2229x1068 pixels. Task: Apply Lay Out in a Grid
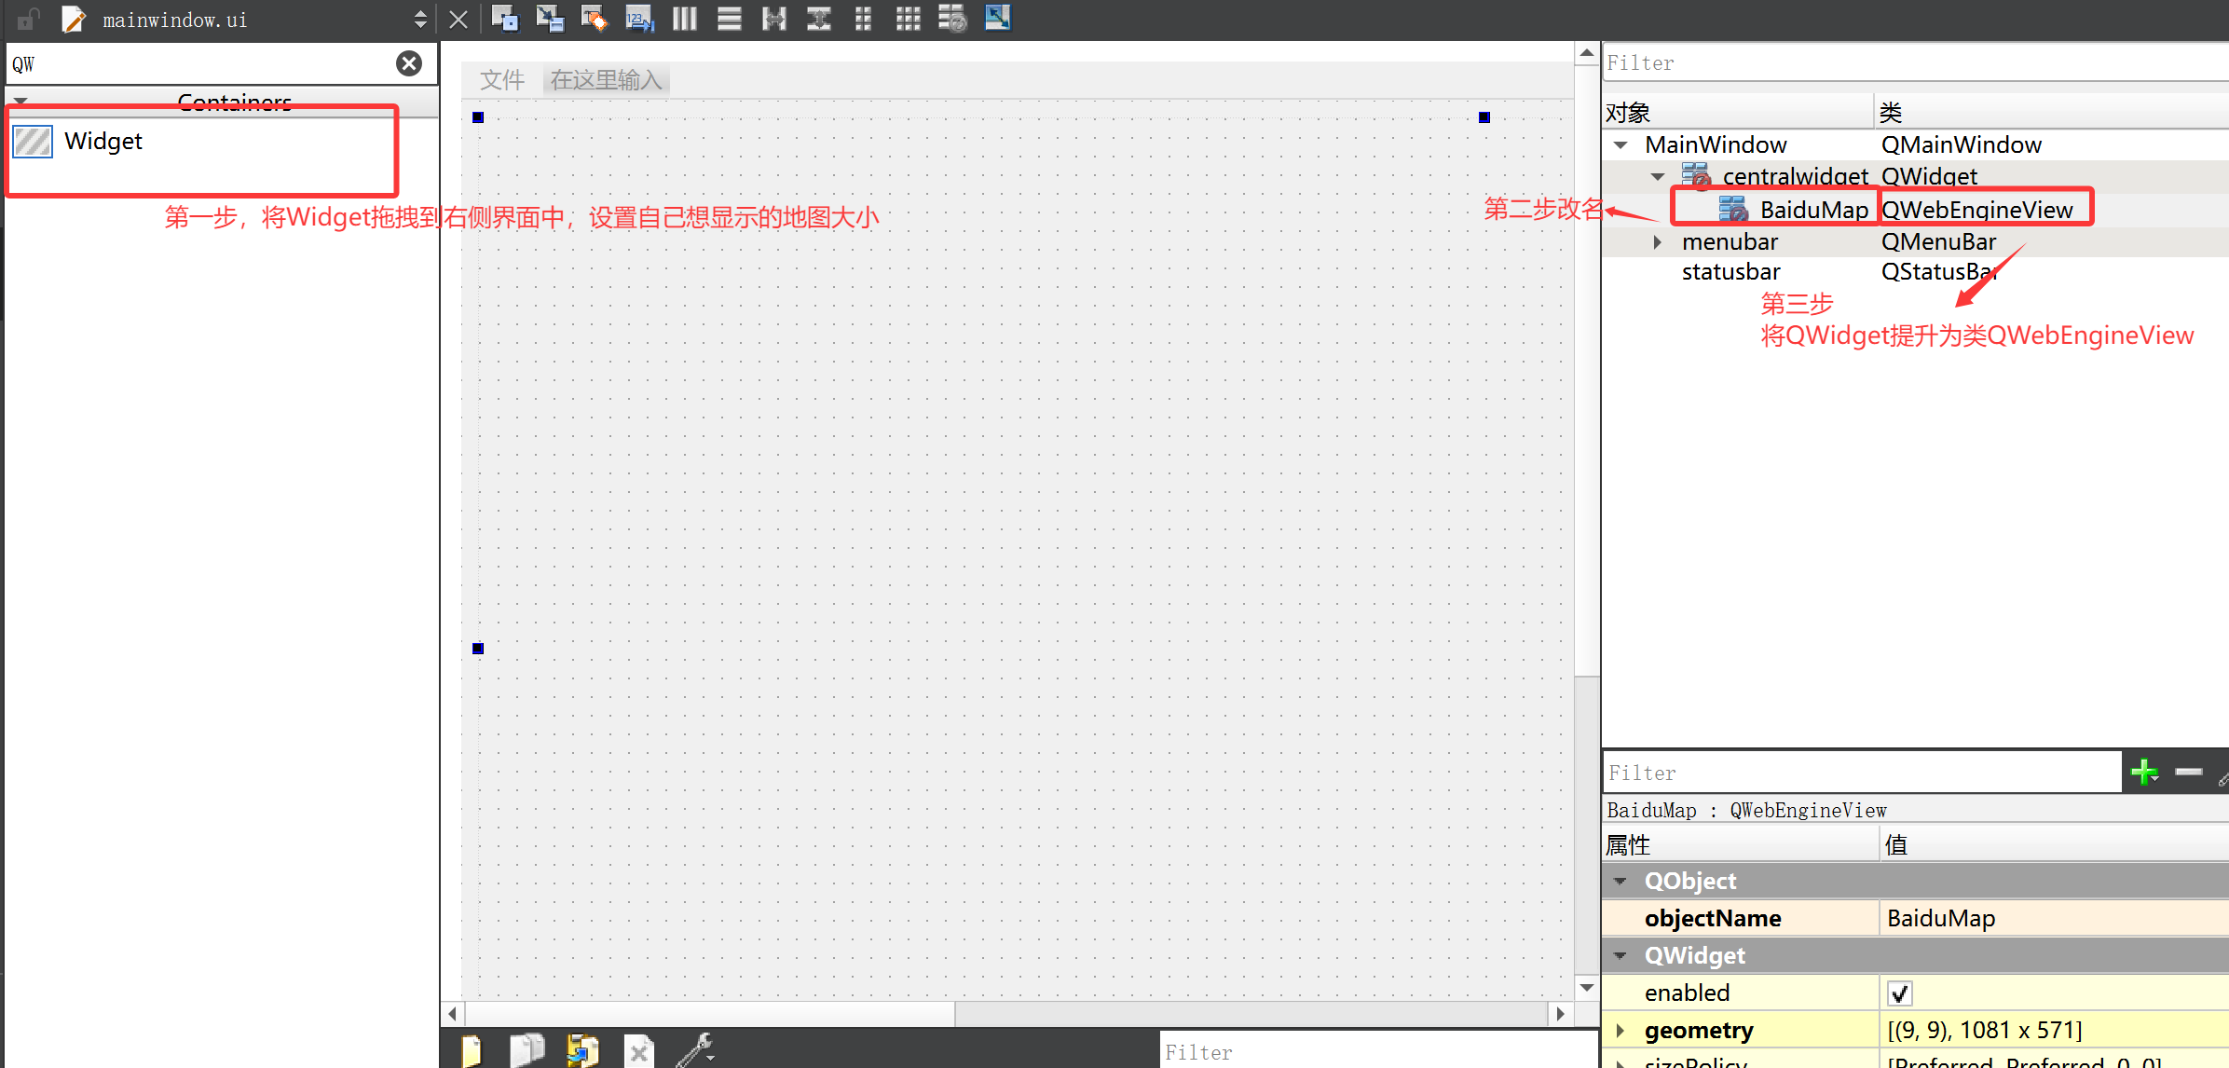coord(909,18)
